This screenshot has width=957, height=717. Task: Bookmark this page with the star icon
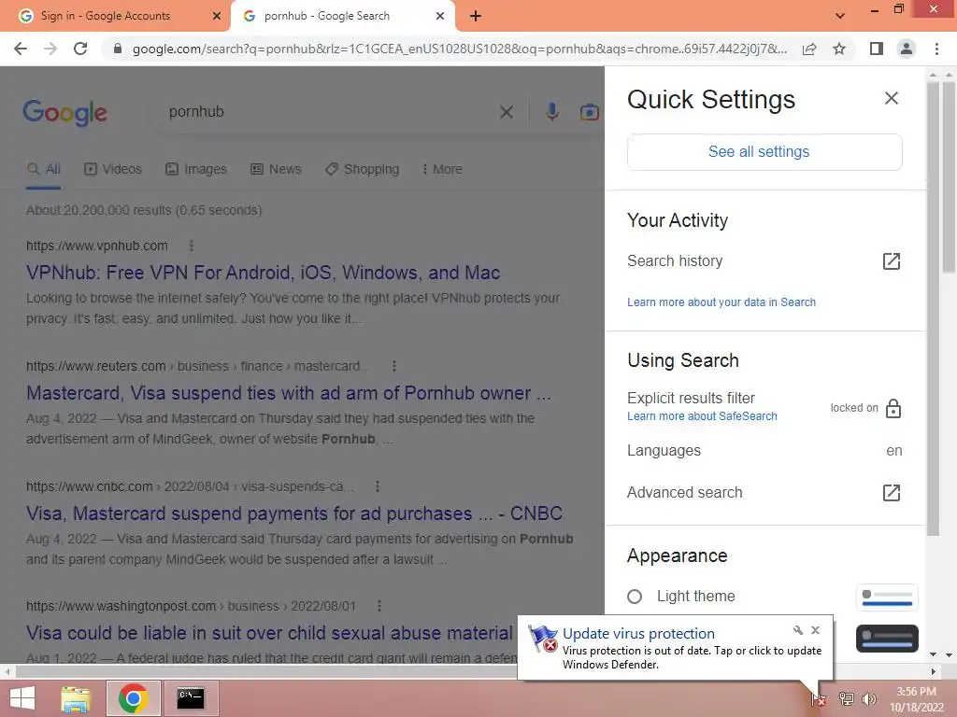pos(839,49)
